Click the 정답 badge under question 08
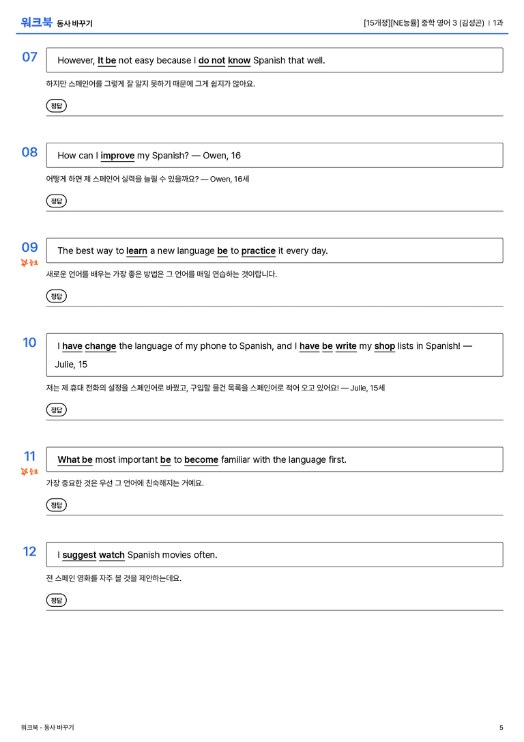Viewport: 524px width, 742px height. click(x=56, y=201)
